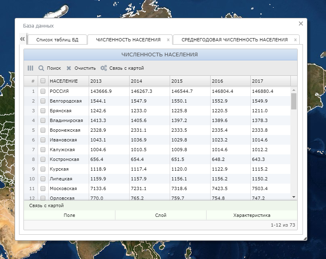This screenshot has width=326, height=259.
Task: Click the Очистить clear X icon
Action: click(69, 68)
